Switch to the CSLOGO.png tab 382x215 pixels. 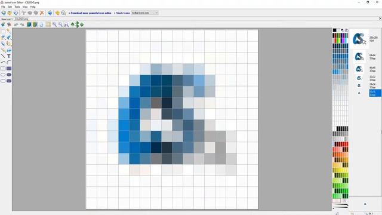(x=21, y=19)
